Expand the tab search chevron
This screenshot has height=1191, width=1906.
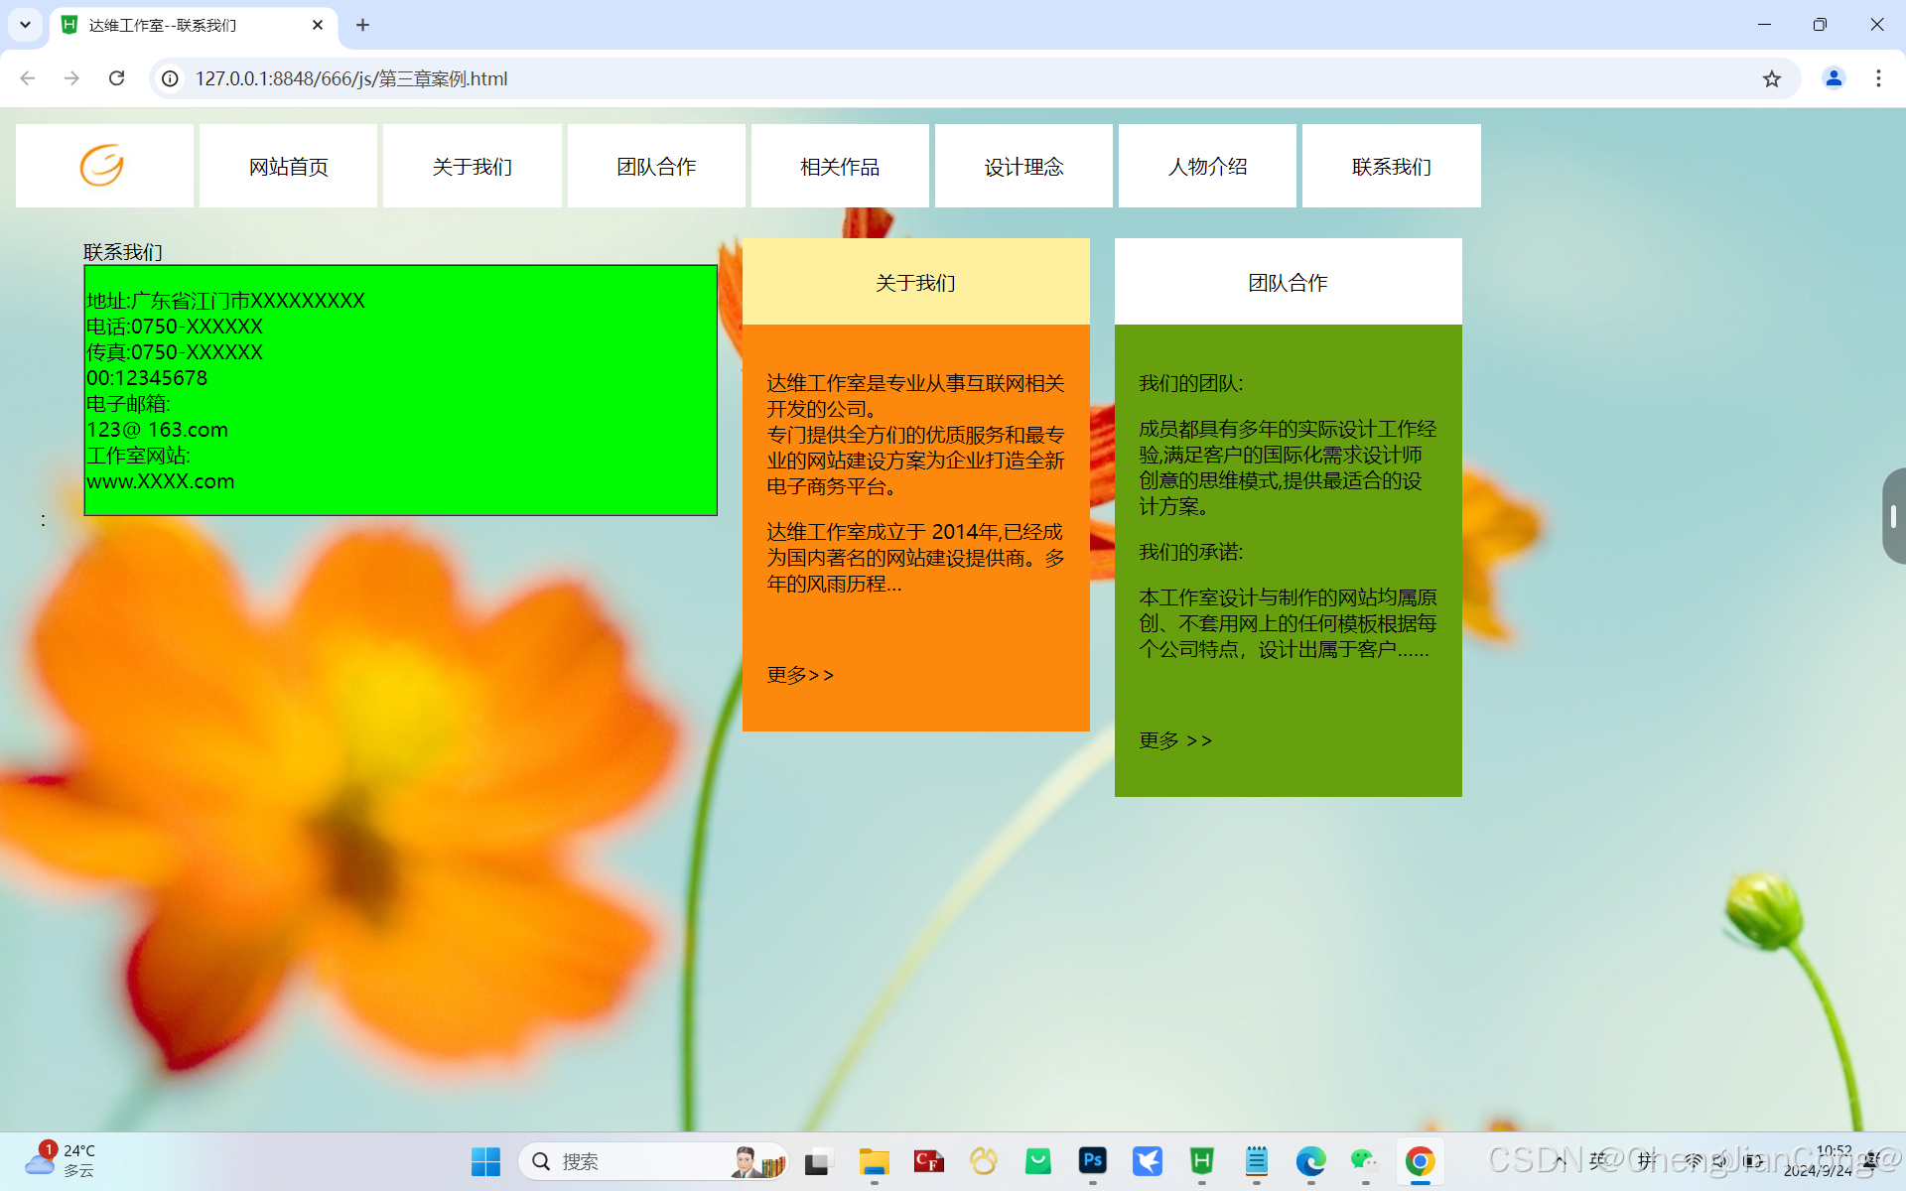tap(25, 25)
